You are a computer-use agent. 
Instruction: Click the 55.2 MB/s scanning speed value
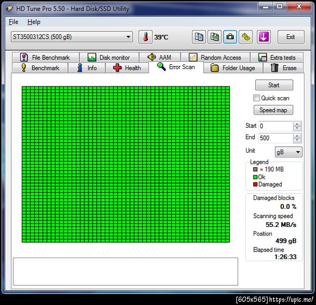[x=281, y=224]
